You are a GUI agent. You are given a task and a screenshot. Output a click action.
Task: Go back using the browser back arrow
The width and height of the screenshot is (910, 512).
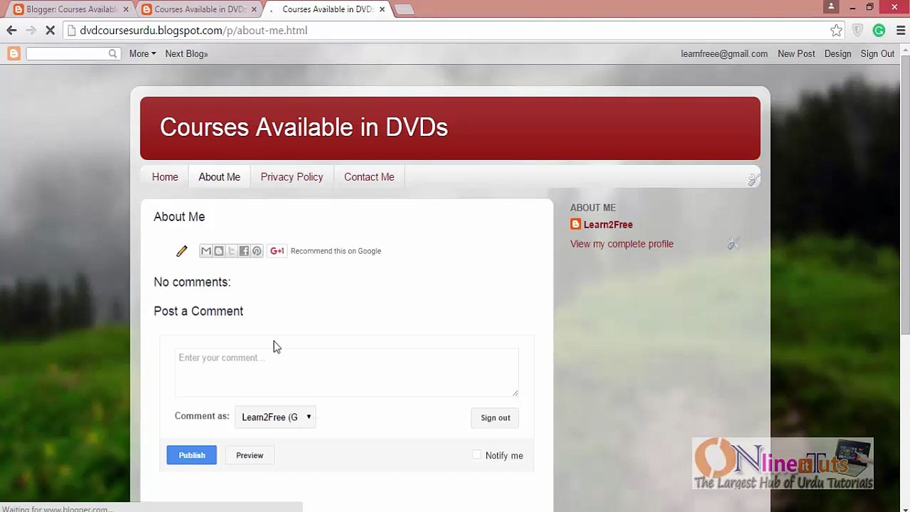[11, 31]
